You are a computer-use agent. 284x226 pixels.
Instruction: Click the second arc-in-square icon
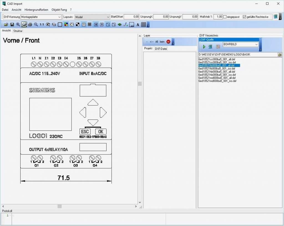point(113,24)
